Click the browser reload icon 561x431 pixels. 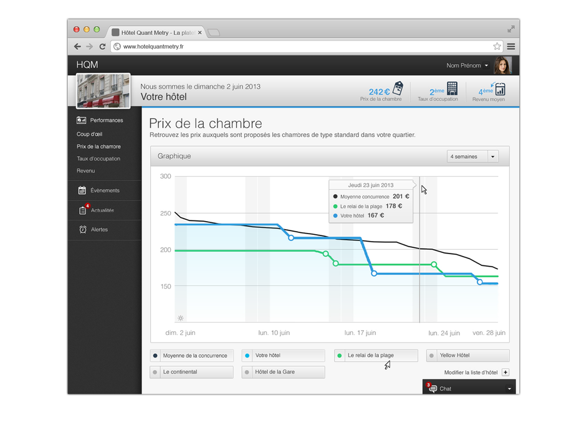[x=102, y=47]
